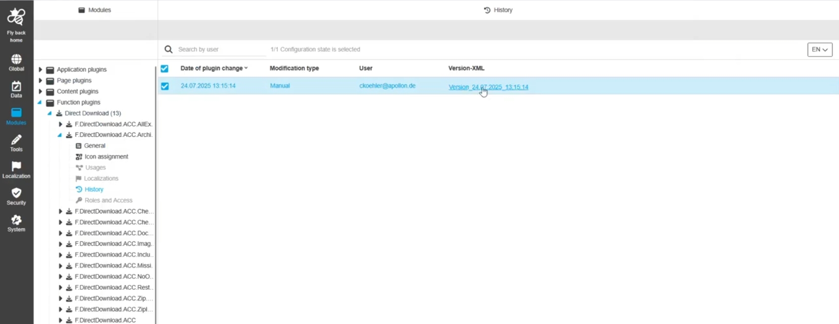Click the ckoehler@apollon.de user entry
The width and height of the screenshot is (839, 324).
pos(387,86)
